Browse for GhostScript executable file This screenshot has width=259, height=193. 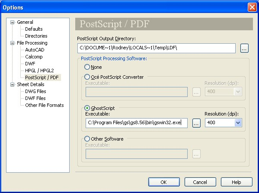196,123
